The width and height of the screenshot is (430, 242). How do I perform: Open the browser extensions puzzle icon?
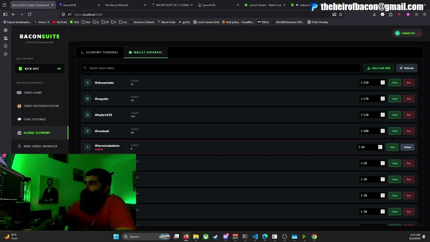click(391, 14)
